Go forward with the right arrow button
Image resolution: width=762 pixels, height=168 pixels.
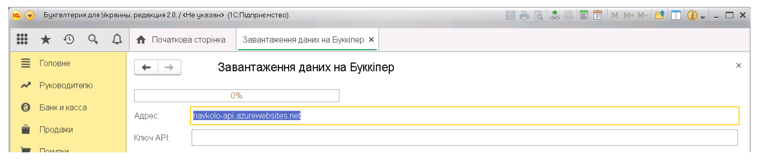click(x=170, y=67)
